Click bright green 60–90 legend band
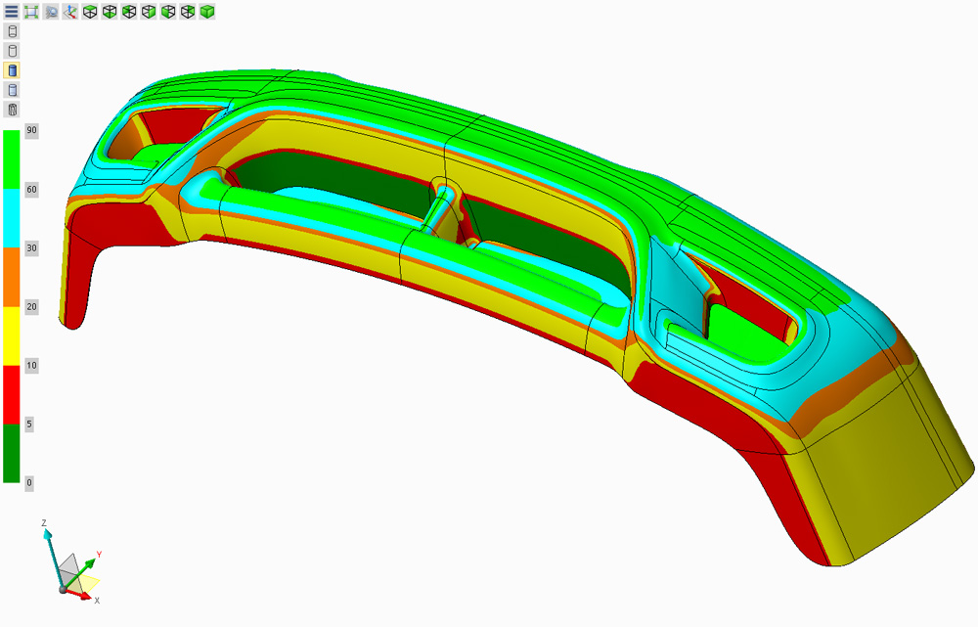The width and height of the screenshot is (978, 627). [11, 159]
